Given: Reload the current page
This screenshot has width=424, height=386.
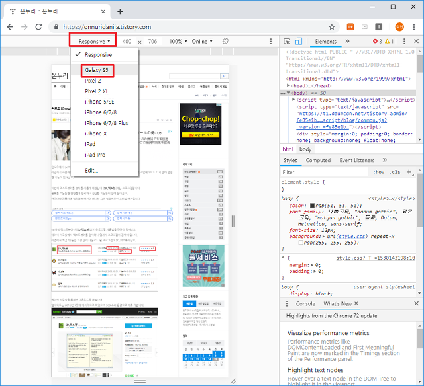Looking at the screenshot, I should [x=38, y=26].
